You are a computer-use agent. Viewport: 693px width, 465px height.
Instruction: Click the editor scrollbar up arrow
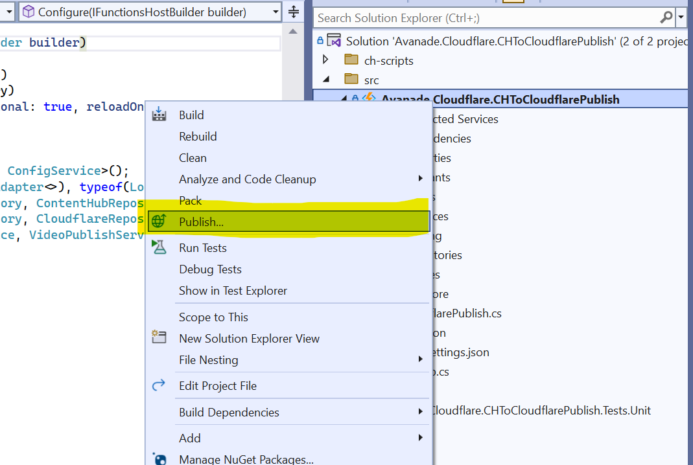(x=294, y=31)
